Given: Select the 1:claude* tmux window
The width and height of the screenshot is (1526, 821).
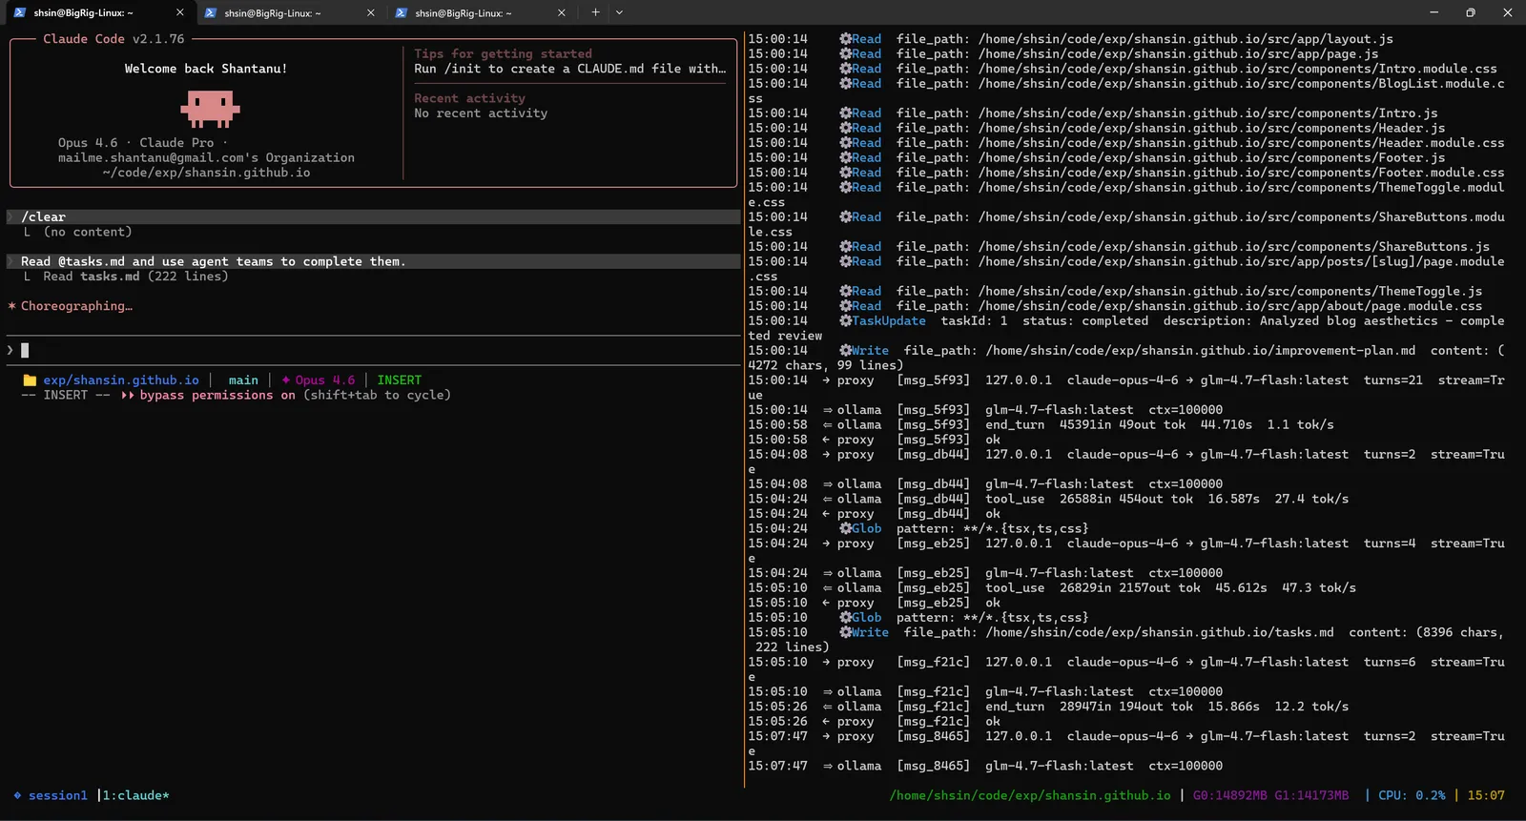Looking at the screenshot, I should tap(135, 795).
